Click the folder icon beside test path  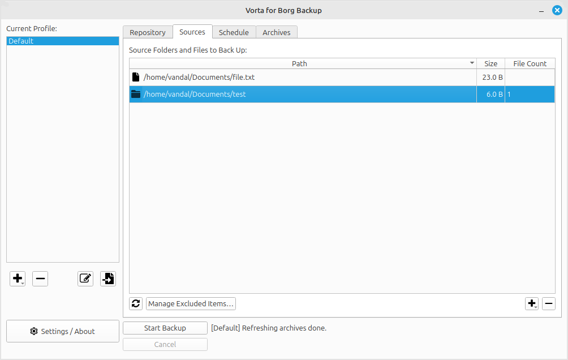[x=136, y=95]
